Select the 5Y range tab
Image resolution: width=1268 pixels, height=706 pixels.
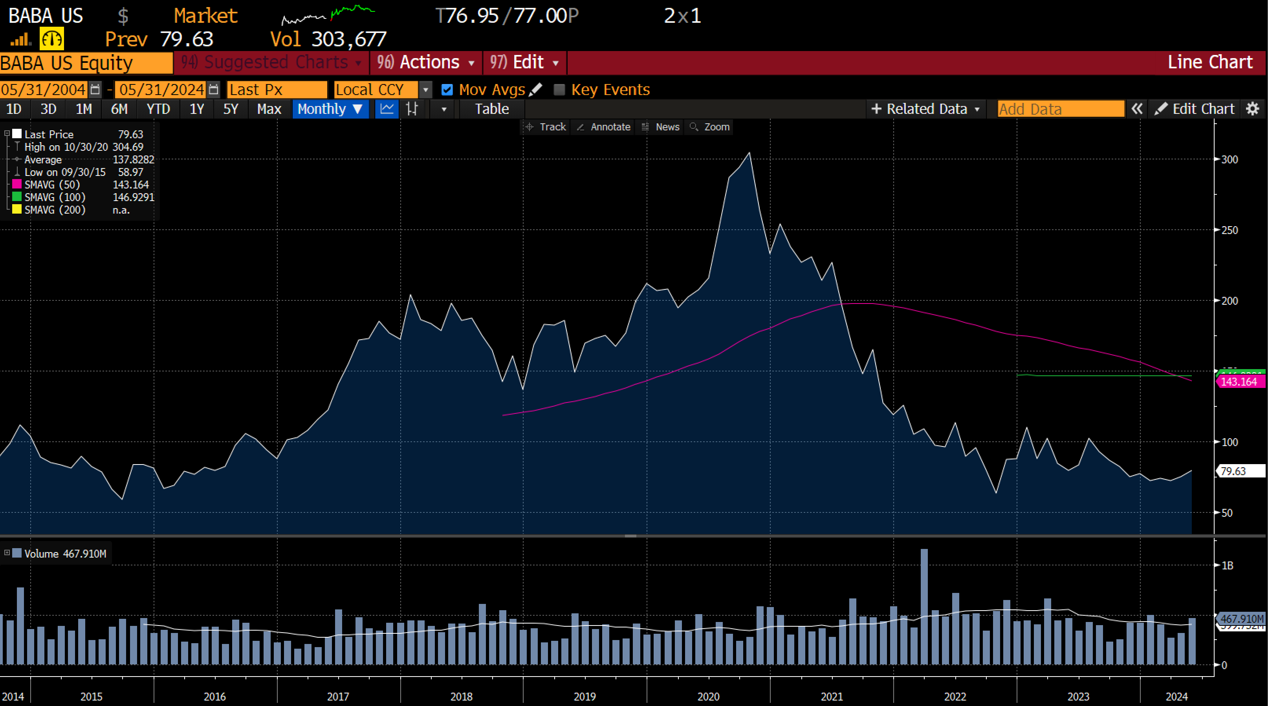pyautogui.click(x=231, y=109)
